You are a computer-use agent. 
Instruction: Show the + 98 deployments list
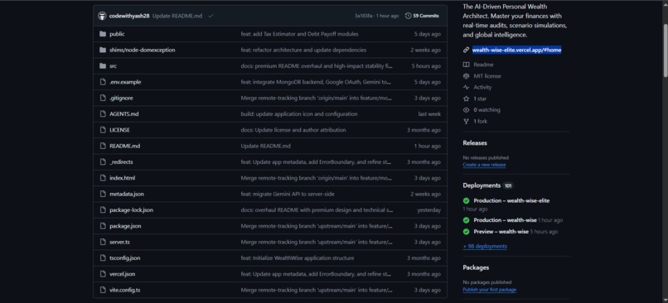[x=485, y=247]
